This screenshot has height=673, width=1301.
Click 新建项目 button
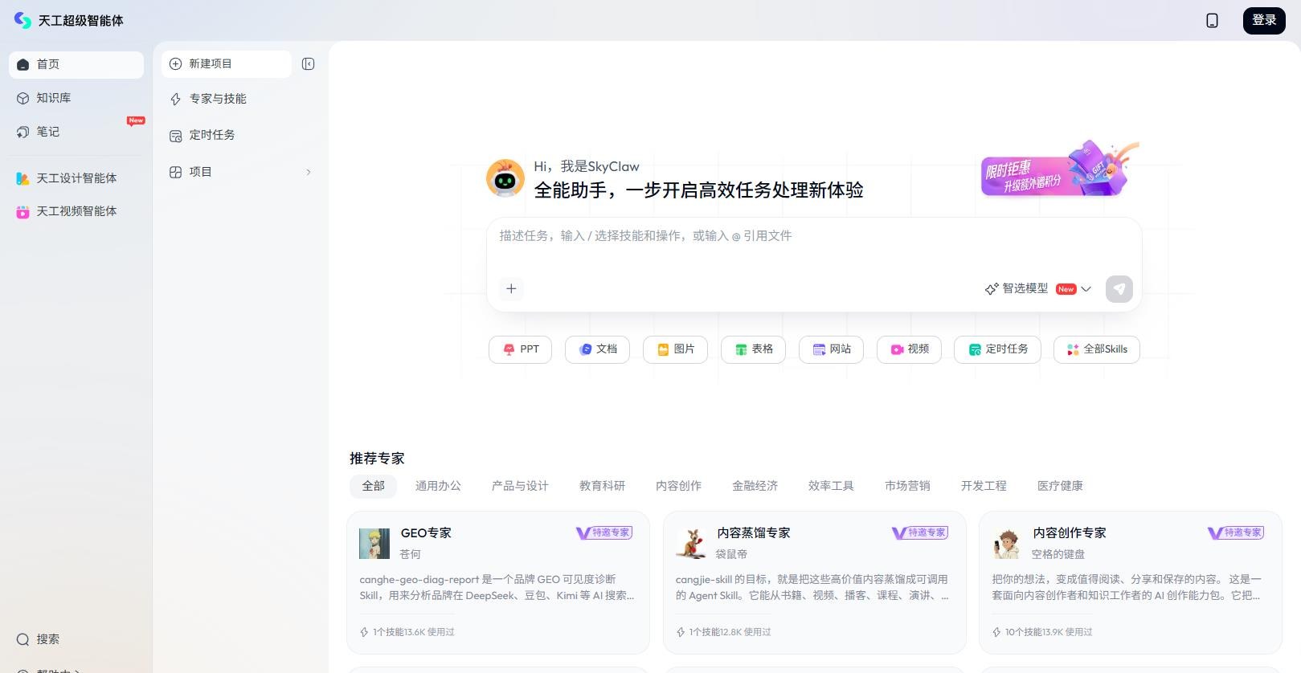click(226, 64)
